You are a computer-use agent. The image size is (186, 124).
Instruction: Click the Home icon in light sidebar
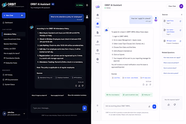coord(98,16)
